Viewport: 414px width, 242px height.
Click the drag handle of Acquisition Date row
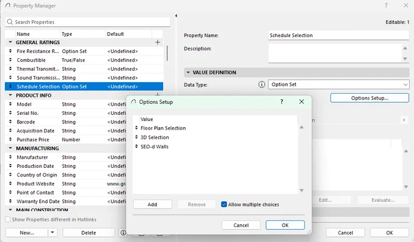[x=10, y=131]
